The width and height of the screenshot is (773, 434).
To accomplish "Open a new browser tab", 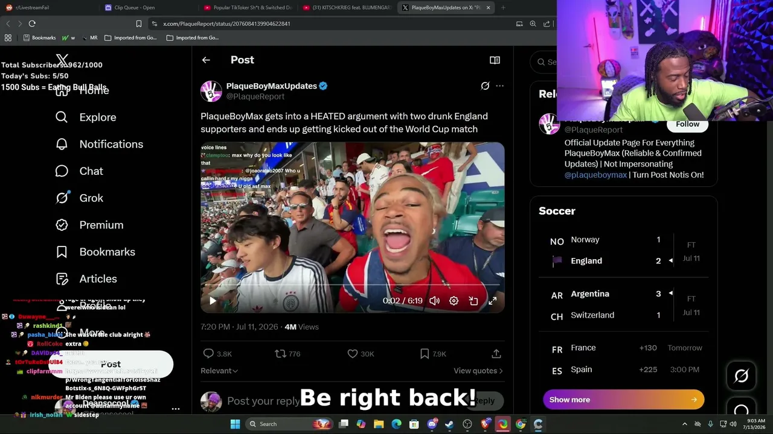I will click(x=503, y=7).
